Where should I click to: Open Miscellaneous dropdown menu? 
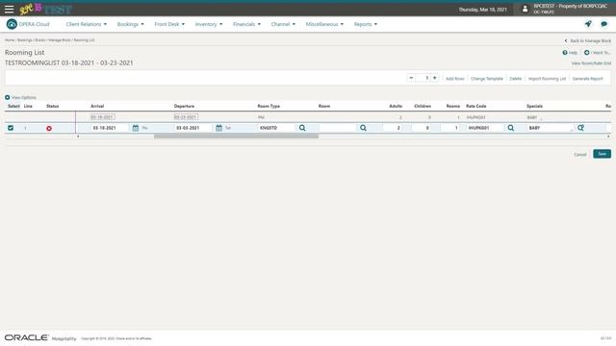[324, 24]
